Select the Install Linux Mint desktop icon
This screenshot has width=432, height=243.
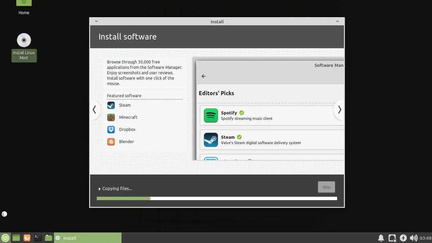pyautogui.click(x=24, y=47)
